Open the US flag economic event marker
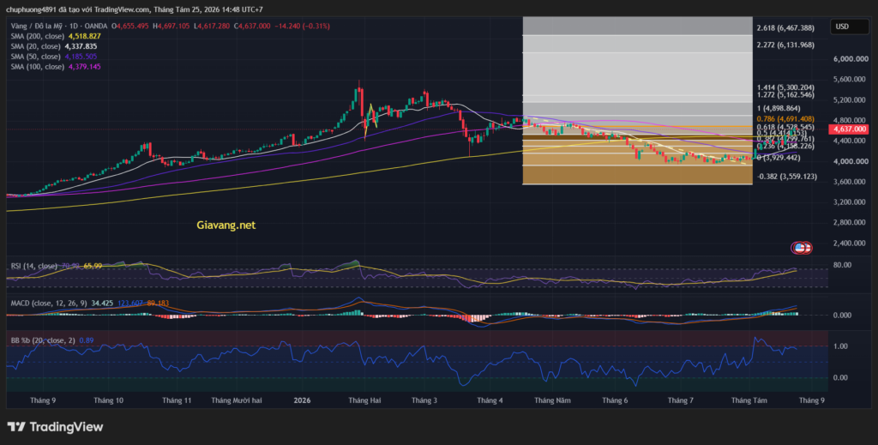The image size is (878, 445). pos(802,247)
